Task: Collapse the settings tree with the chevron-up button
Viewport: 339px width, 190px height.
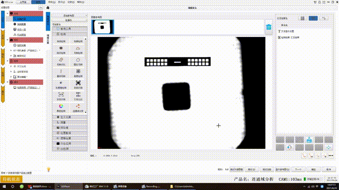Action: click(x=40, y=7)
